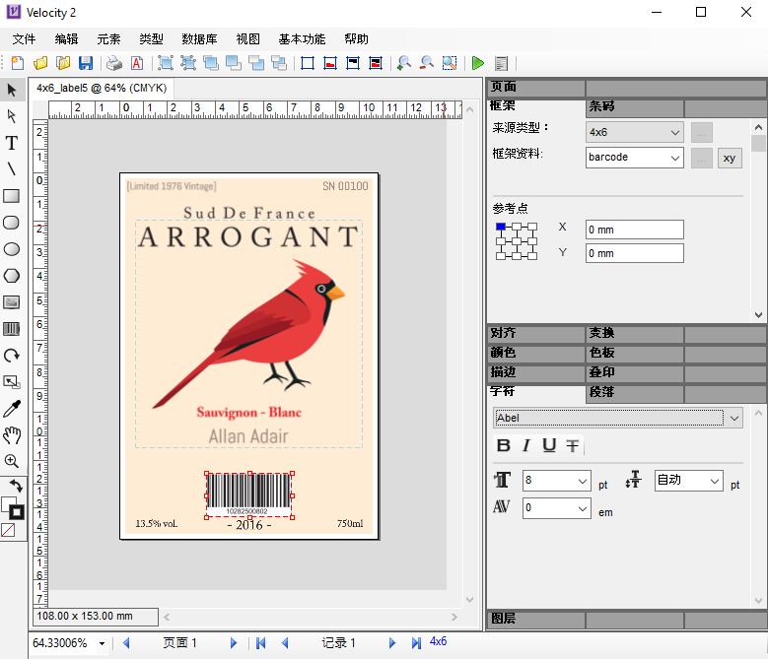
Task: Select the Barcode tool in the toolbox
Action: 12,329
